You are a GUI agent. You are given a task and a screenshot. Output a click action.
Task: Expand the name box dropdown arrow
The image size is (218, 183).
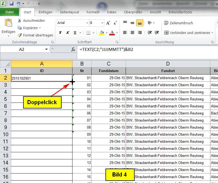[x=46, y=49]
